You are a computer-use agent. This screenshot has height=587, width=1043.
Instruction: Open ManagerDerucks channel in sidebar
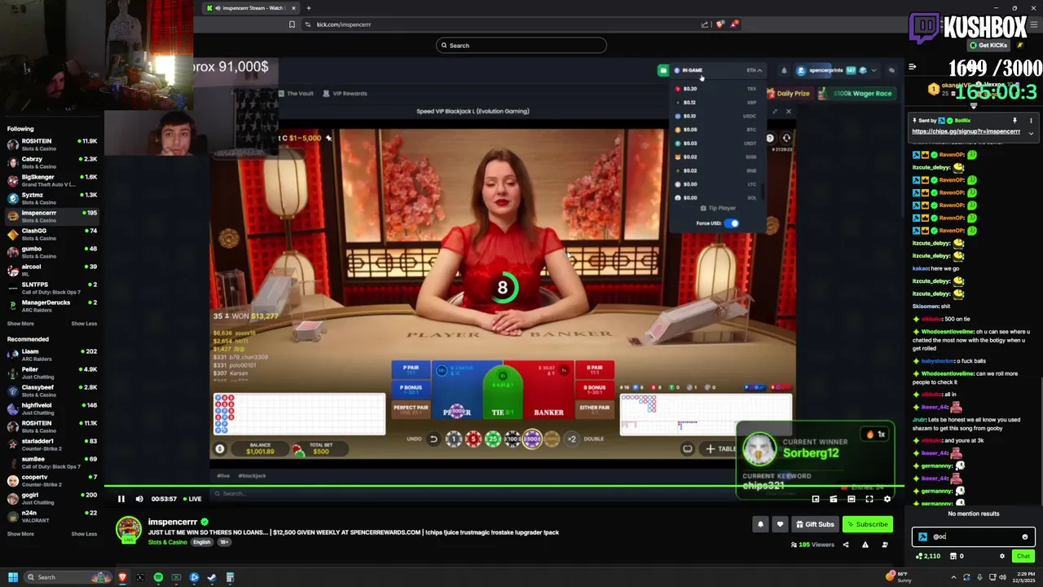coord(52,306)
